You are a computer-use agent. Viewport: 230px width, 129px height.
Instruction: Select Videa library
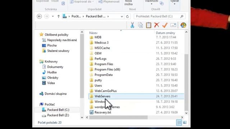click(x=49, y=83)
